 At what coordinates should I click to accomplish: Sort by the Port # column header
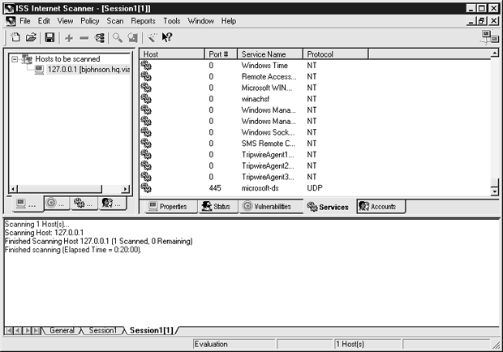[219, 54]
